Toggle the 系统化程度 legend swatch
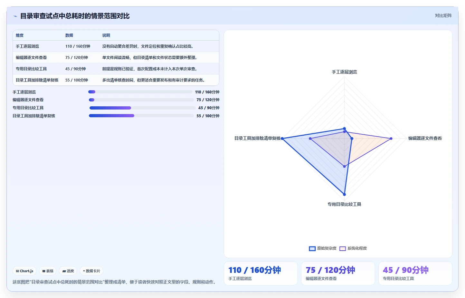This screenshot has height=298, width=465. point(343,248)
